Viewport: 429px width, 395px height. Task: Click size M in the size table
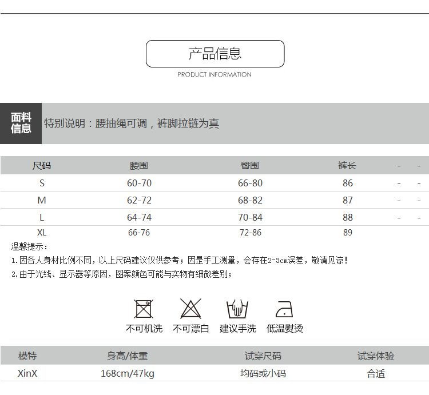42,200
